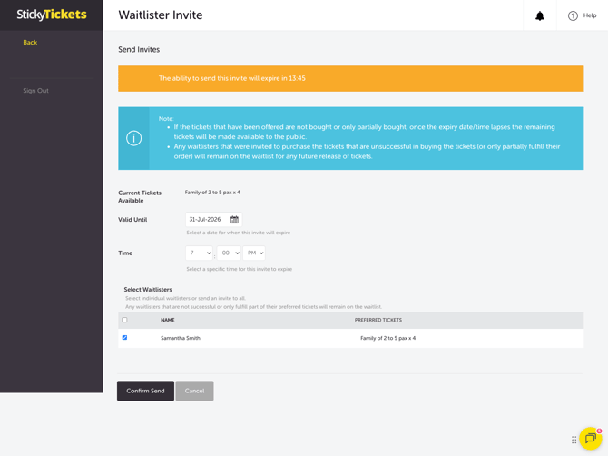Screen dimensions: 608x456
Task: Uncheck the Samantha Smith checkbox
Action: [124, 338]
